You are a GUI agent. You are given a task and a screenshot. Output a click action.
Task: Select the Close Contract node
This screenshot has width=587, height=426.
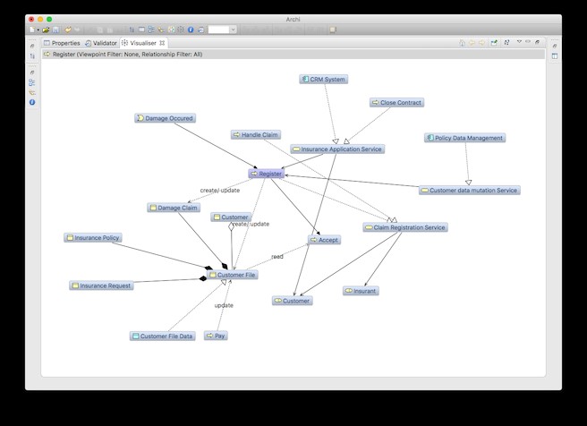coord(396,103)
